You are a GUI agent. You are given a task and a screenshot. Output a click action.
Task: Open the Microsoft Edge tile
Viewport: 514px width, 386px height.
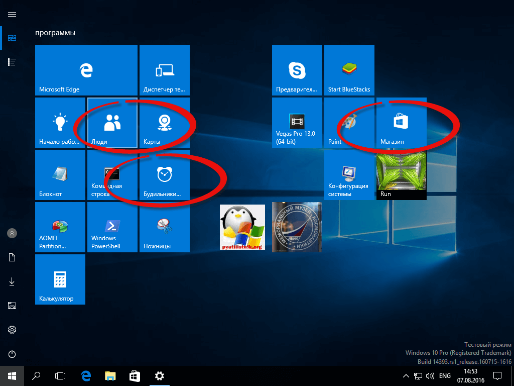tap(86, 70)
